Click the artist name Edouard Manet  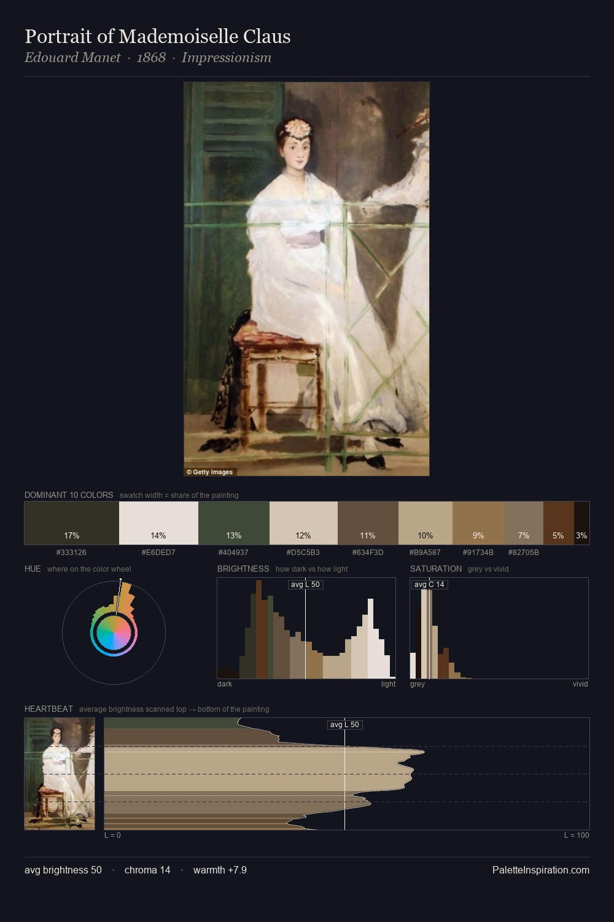click(72, 58)
